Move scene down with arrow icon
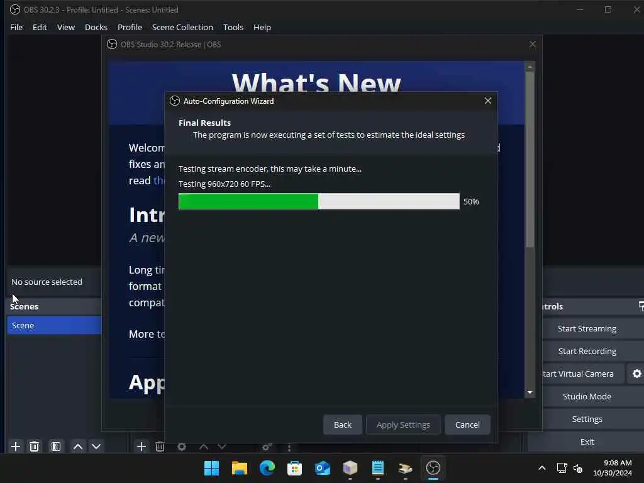This screenshot has height=483, width=644. [x=96, y=447]
